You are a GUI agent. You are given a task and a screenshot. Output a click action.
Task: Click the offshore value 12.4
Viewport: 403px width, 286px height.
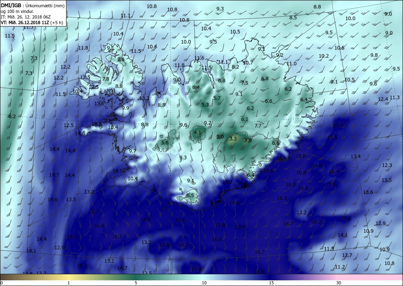(383, 99)
